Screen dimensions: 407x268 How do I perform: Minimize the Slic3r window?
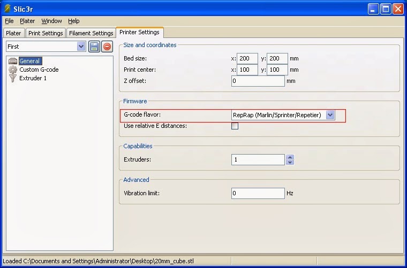pyautogui.click(x=373, y=9)
